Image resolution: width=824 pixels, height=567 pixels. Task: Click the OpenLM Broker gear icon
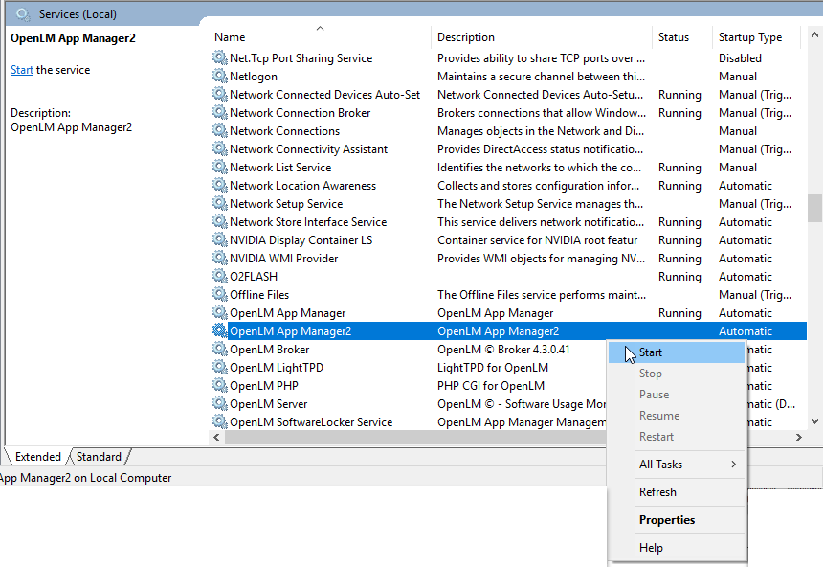pyautogui.click(x=220, y=349)
